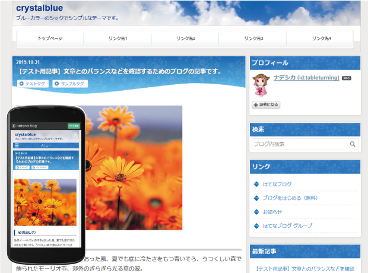Click the crystalblue title in phone preview
Viewport: 368px width, 273px height.
[25, 135]
